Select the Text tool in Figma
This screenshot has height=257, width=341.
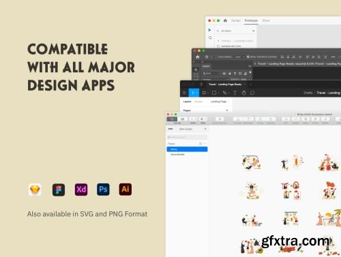[x=235, y=93]
